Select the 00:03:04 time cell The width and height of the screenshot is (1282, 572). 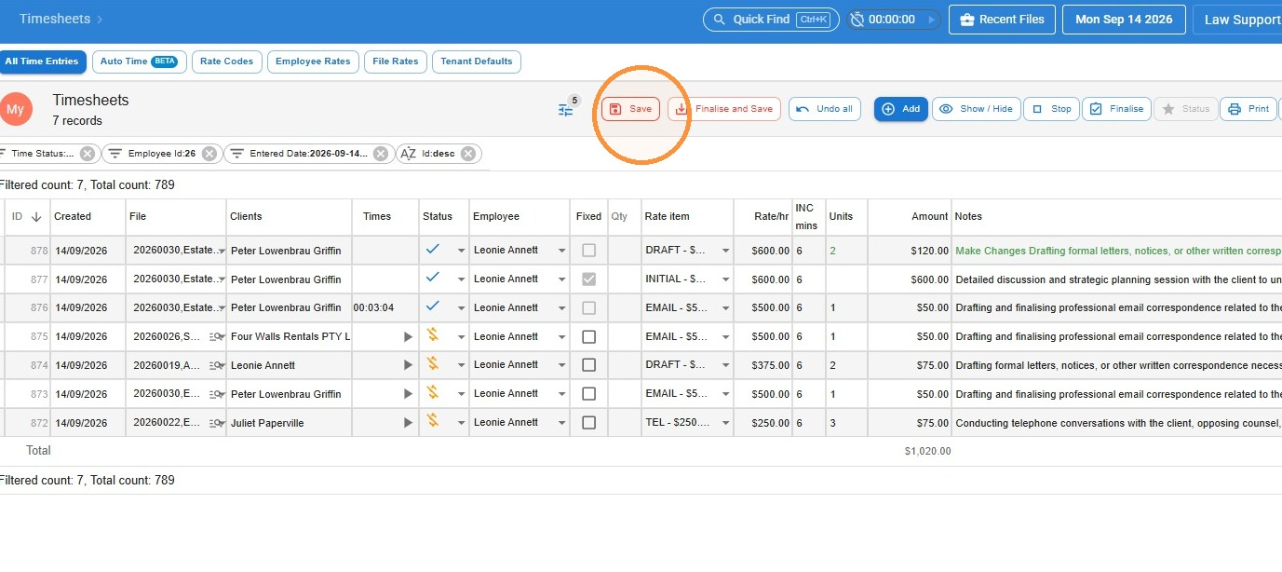coord(385,308)
